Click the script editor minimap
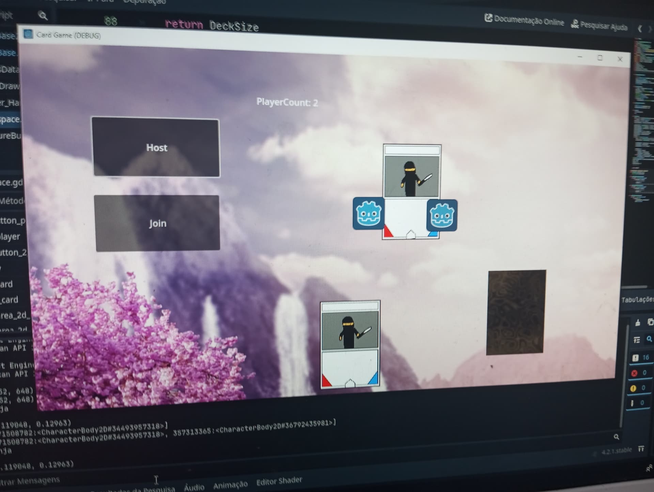 (x=642, y=119)
